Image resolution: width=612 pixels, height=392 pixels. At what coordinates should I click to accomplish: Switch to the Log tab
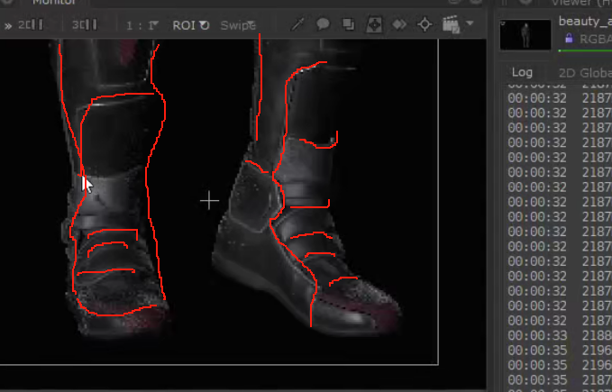coord(522,72)
